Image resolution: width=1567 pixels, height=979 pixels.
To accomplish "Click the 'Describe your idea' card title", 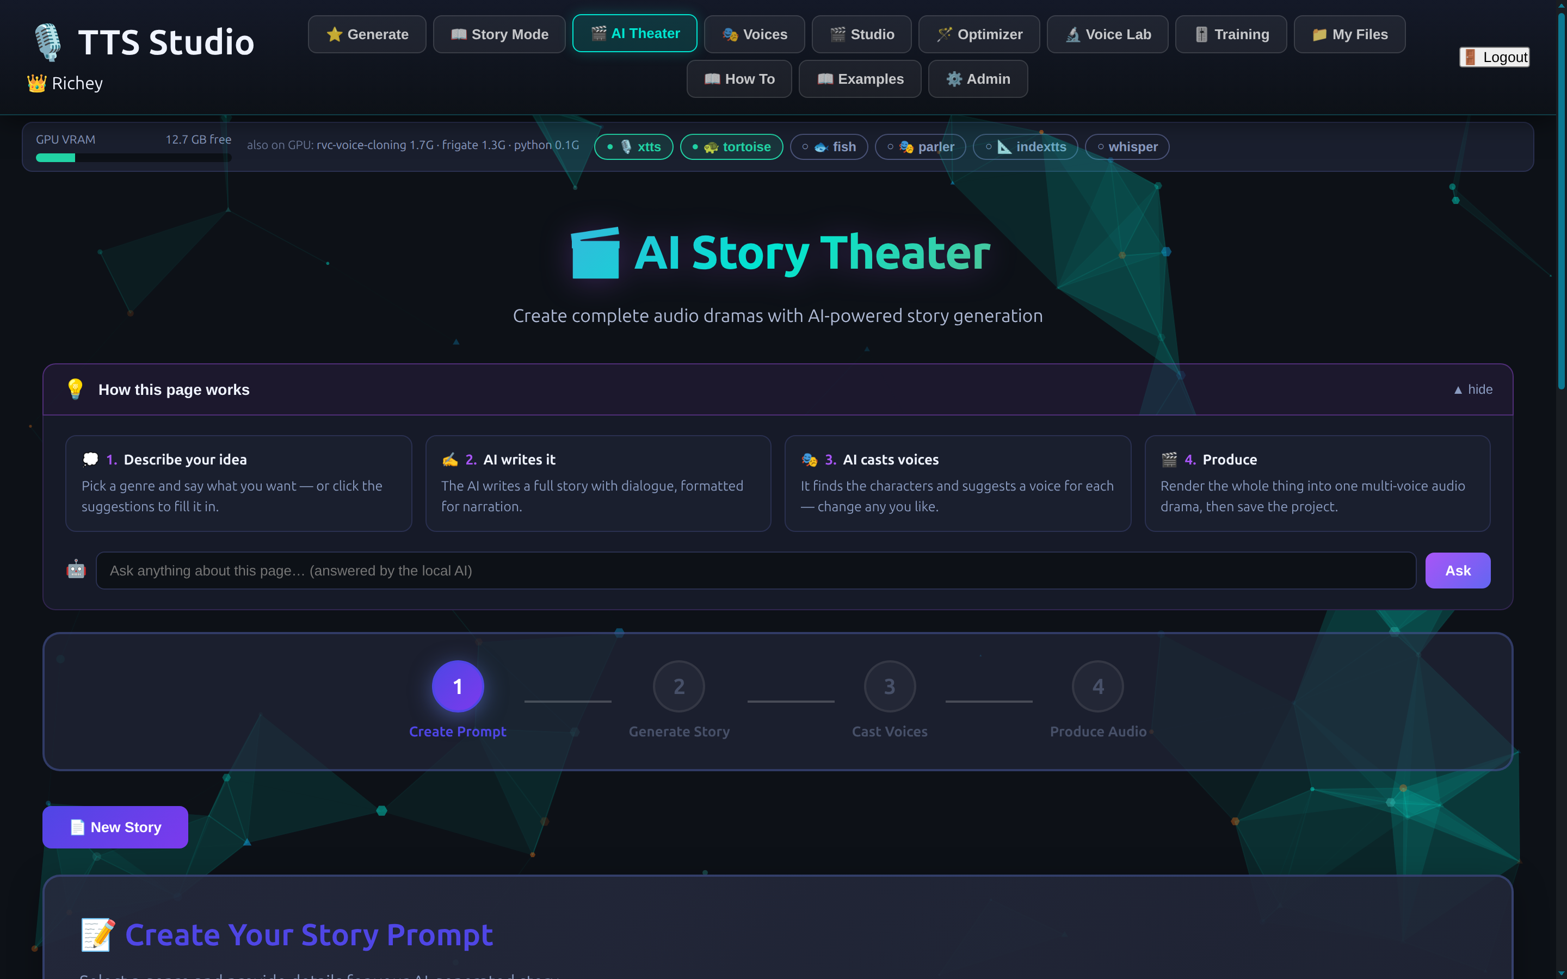I will pos(185,460).
